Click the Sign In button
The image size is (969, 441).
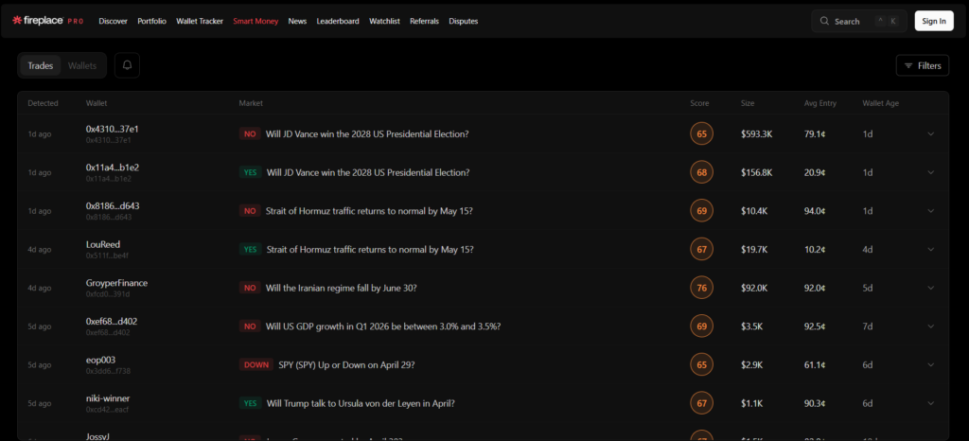tap(934, 21)
